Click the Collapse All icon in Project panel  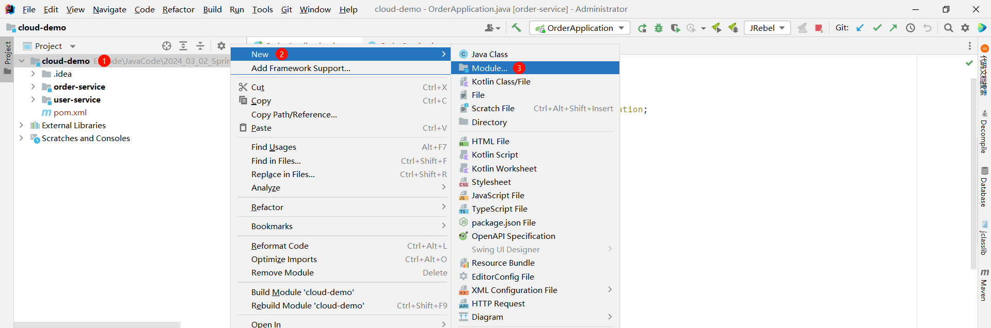coord(200,46)
